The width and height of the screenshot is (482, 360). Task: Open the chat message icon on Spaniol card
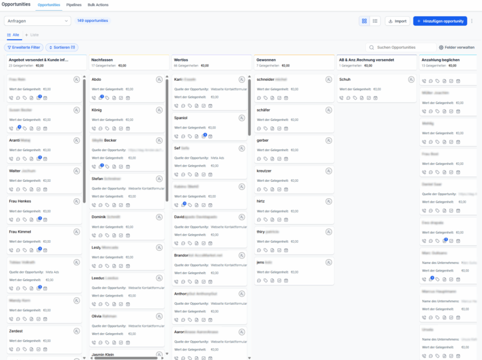pyautogui.click(x=183, y=136)
